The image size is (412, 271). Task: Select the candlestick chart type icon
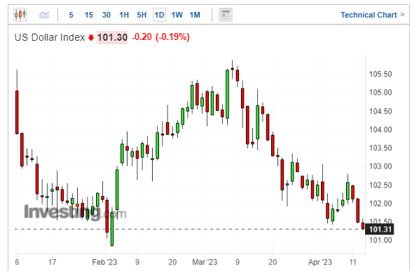[20, 15]
